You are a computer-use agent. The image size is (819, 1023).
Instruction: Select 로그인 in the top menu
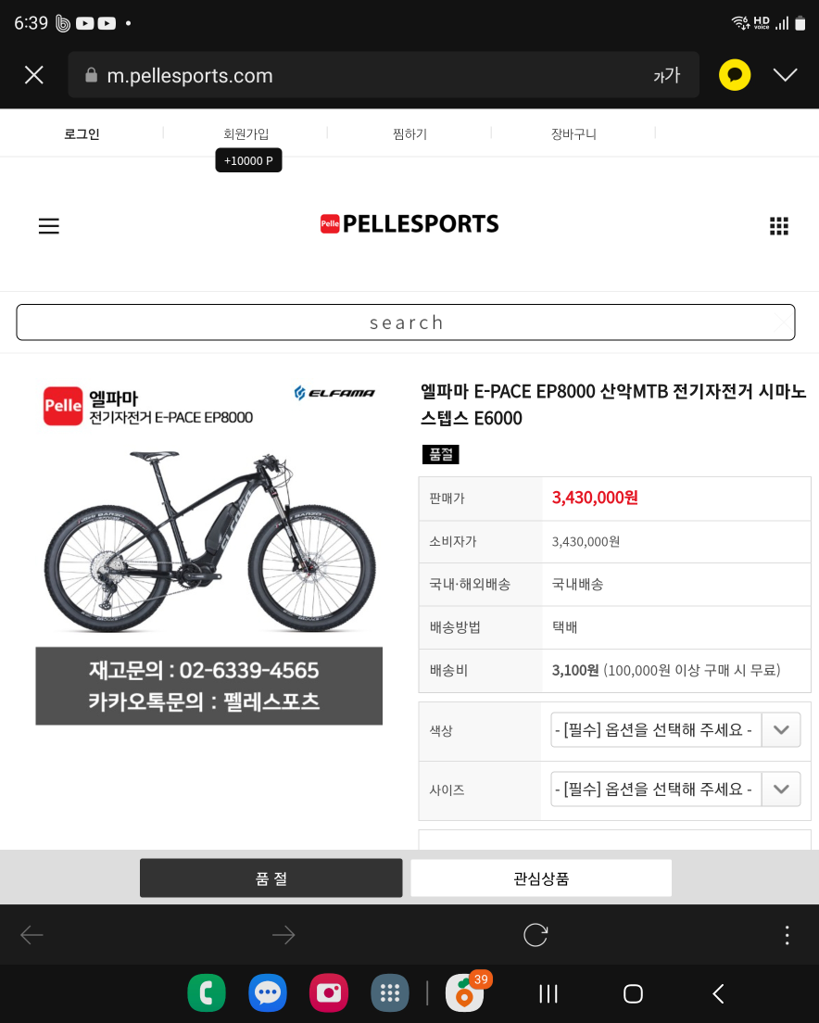pos(82,133)
